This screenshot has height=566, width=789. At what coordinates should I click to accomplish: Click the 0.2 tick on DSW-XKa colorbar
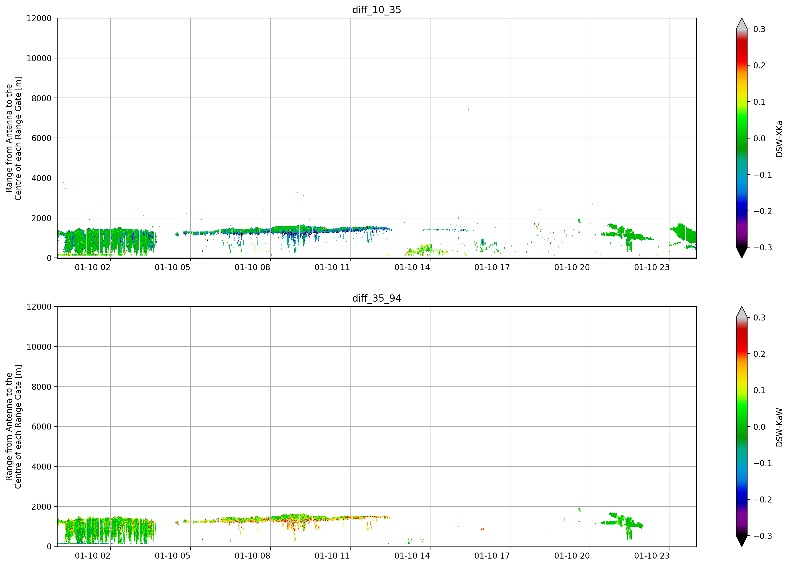pyautogui.click(x=760, y=66)
